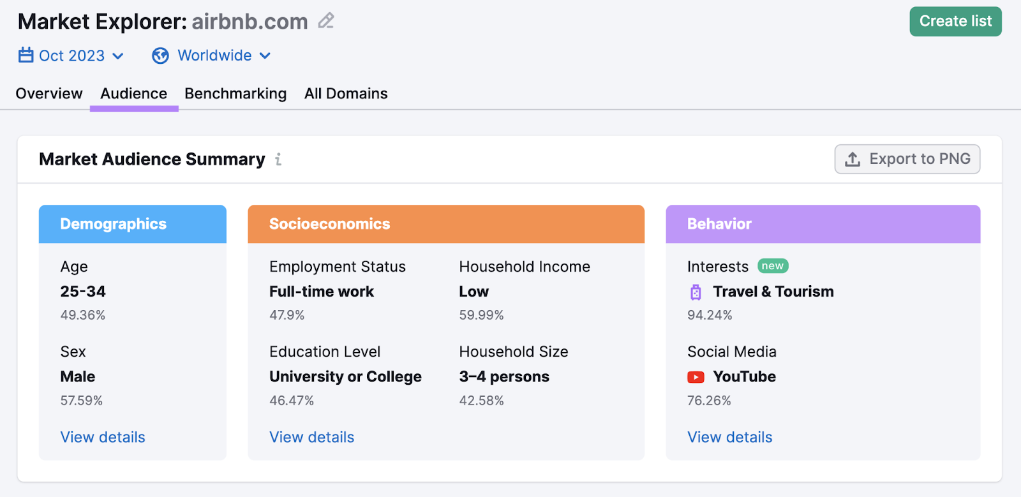Click the 'Household Income' label
The image size is (1021, 497).
point(525,267)
